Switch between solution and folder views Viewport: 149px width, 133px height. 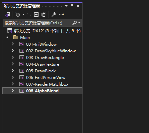coord(7,14)
